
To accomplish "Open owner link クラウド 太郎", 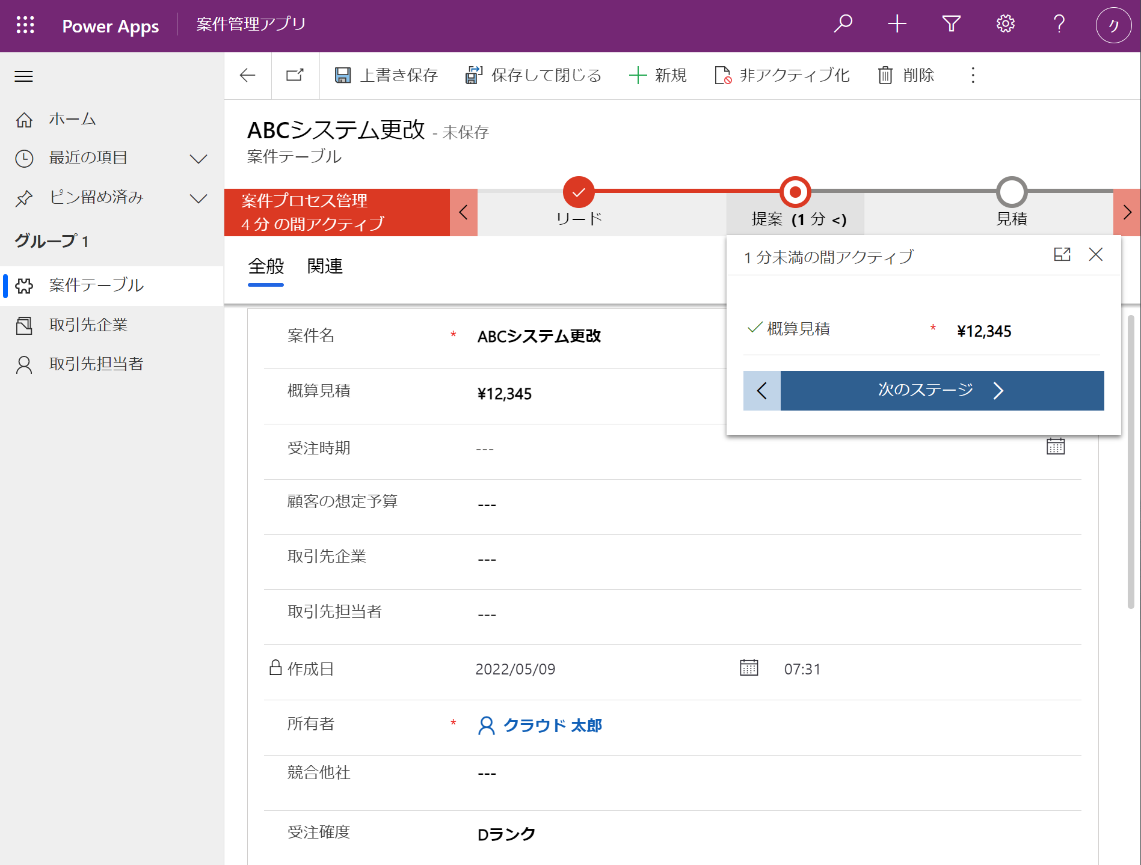I will [x=553, y=725].
